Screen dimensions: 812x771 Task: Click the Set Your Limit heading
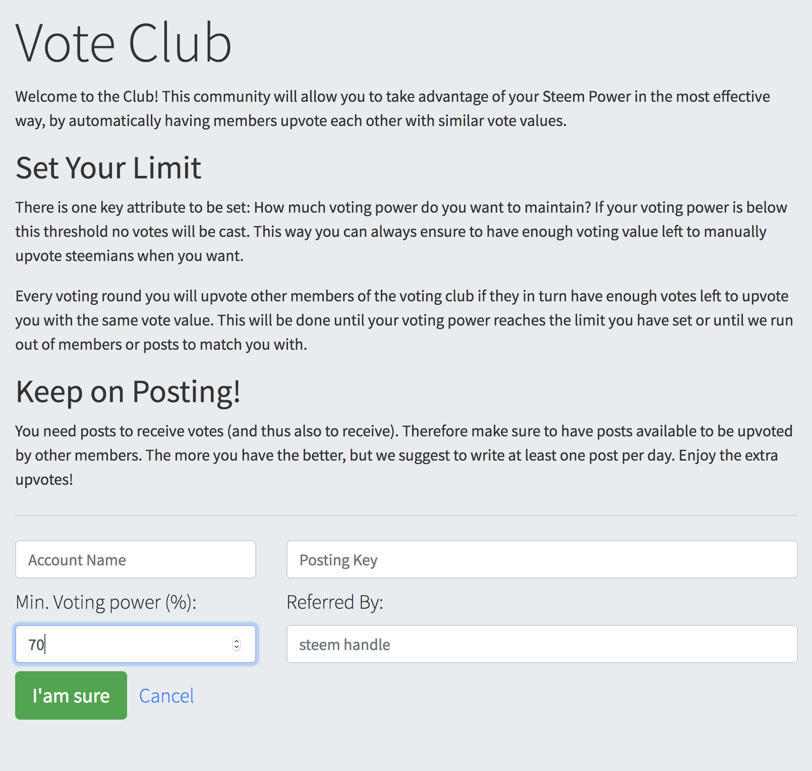pos(108,168)
